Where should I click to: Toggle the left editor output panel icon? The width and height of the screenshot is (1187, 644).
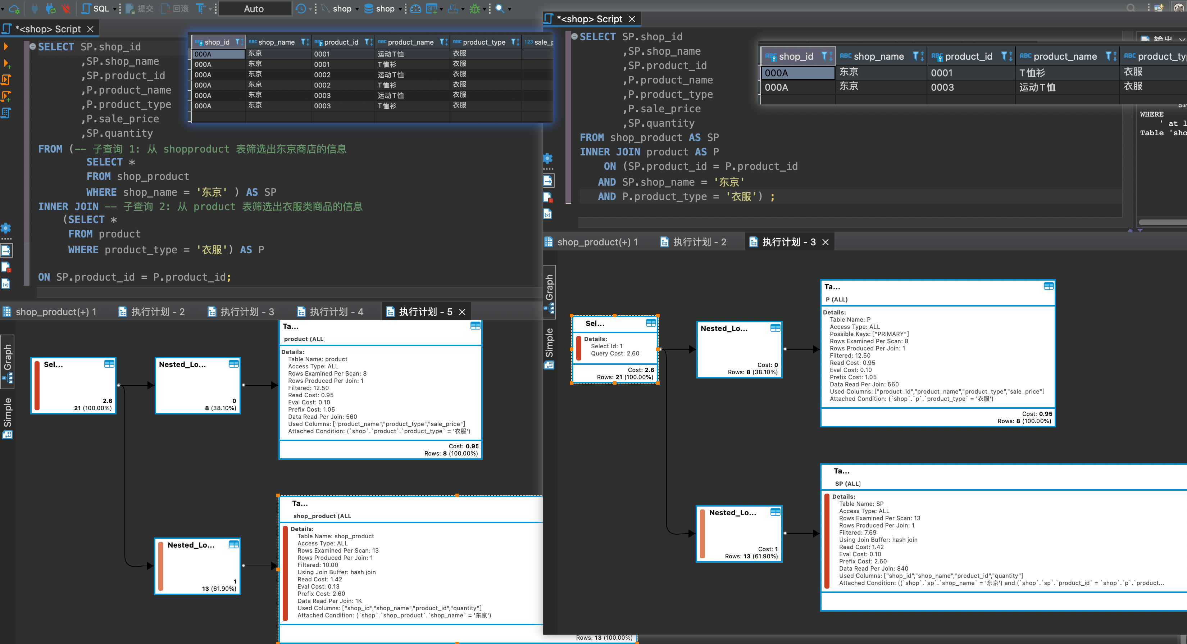click(x=6, y=250)
